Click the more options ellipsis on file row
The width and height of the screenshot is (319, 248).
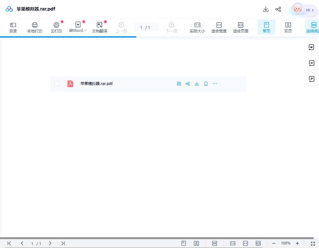pyautogui.click(x=215, y=84)
